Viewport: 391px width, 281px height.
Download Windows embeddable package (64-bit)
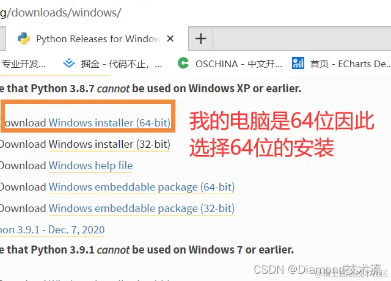(142, 187)
